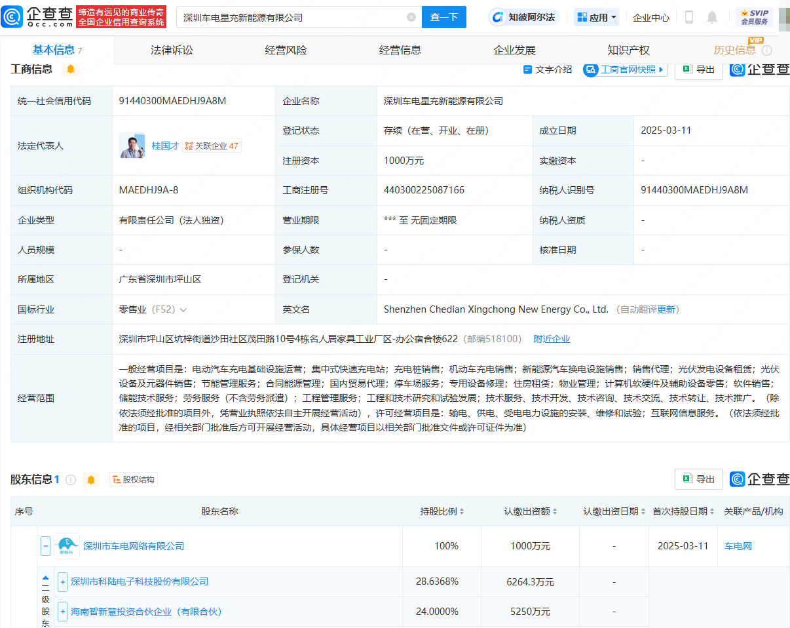Open 车电网 related product link

738,546
